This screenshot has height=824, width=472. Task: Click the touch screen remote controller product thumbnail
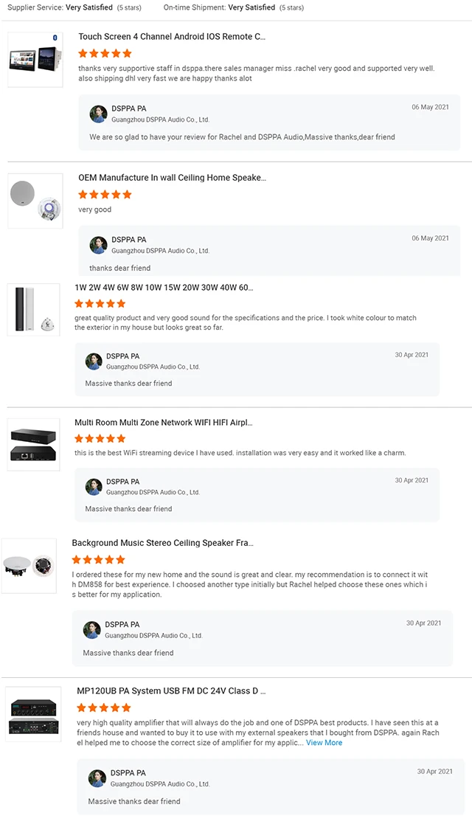click(35, 60)
